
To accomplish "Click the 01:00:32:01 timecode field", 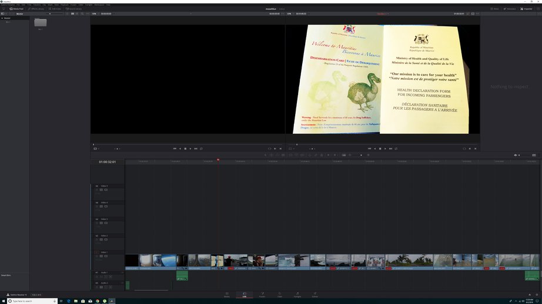I will click(107, 162).
